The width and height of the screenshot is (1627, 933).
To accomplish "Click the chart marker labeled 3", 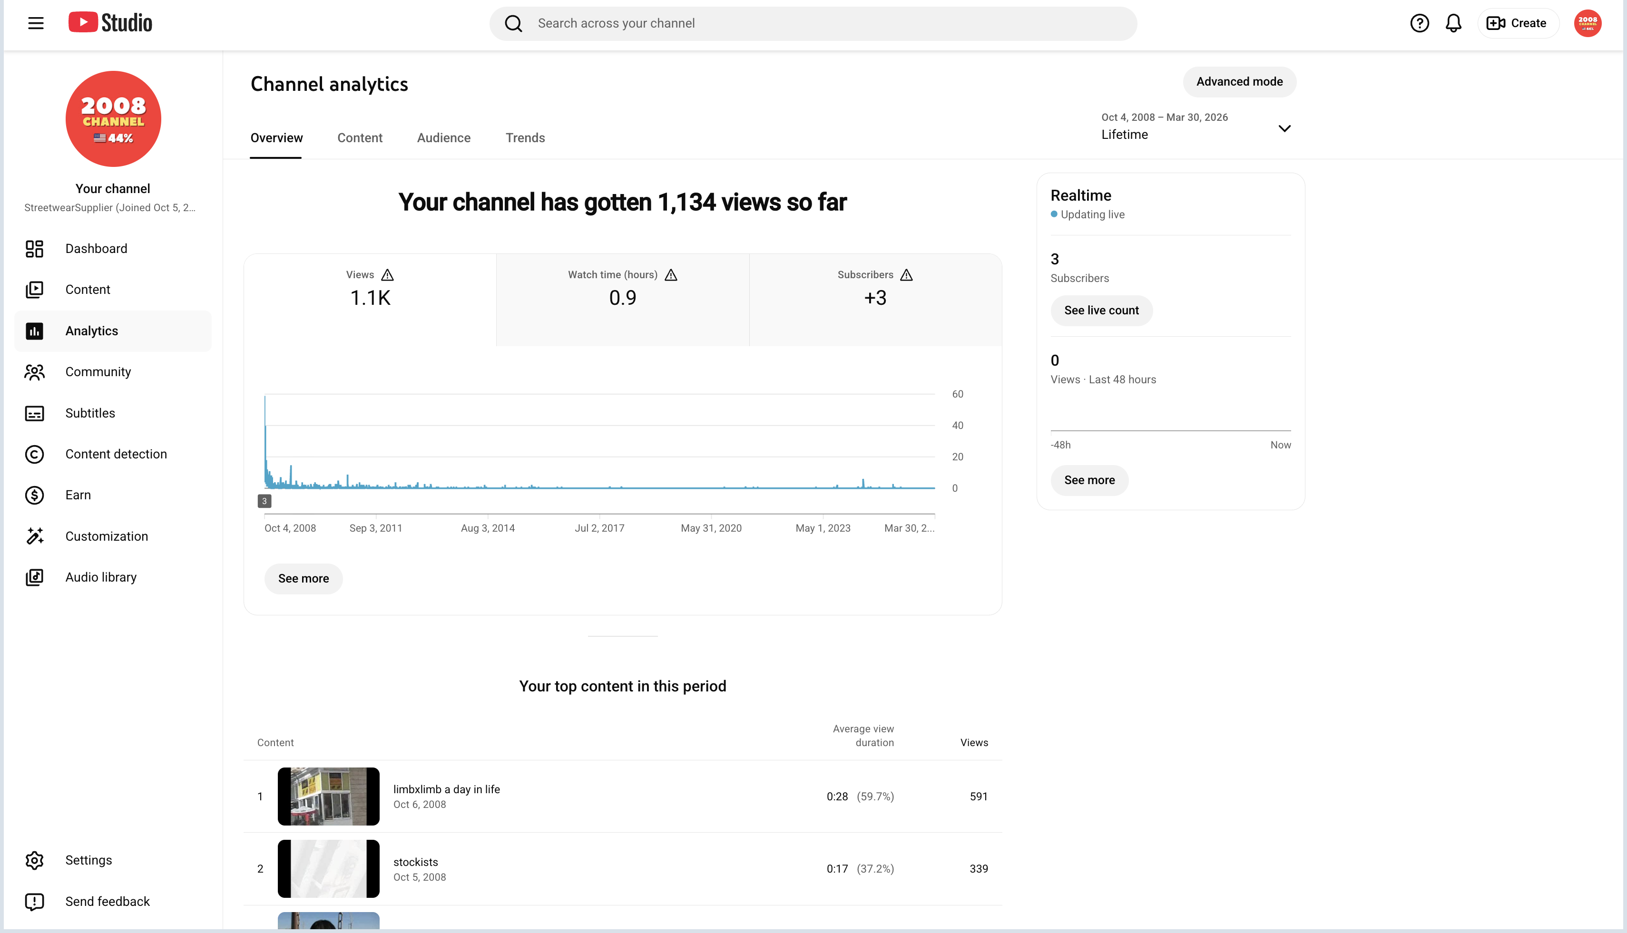I will (x=264, y=501).
